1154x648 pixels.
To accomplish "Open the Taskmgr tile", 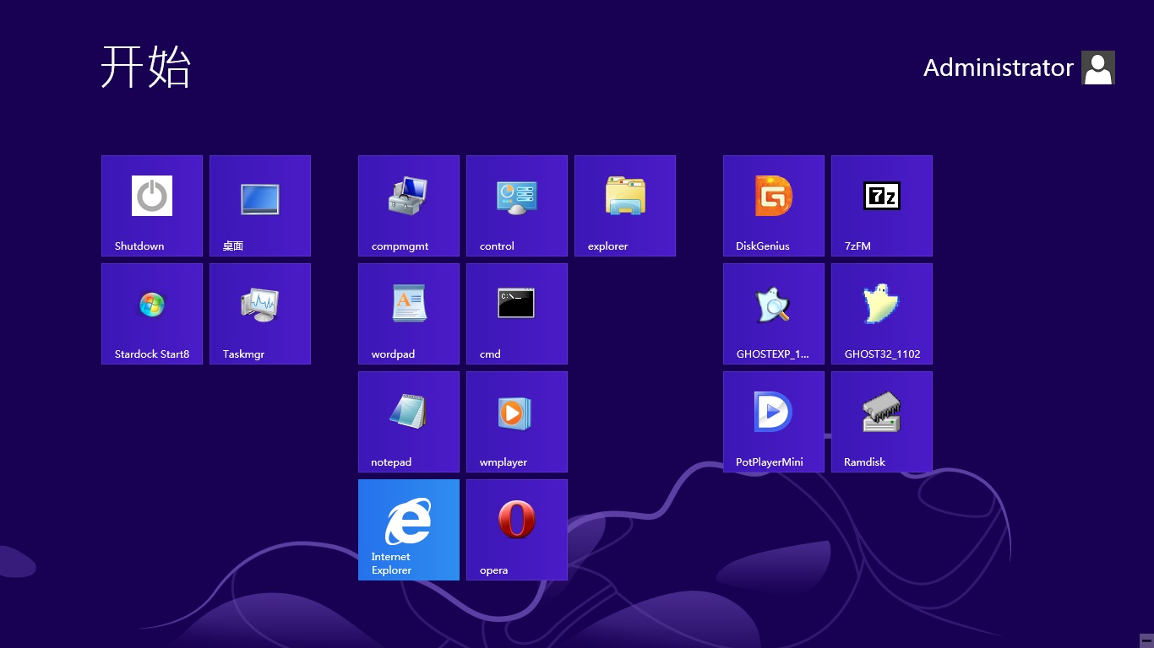I will (260, 314).
